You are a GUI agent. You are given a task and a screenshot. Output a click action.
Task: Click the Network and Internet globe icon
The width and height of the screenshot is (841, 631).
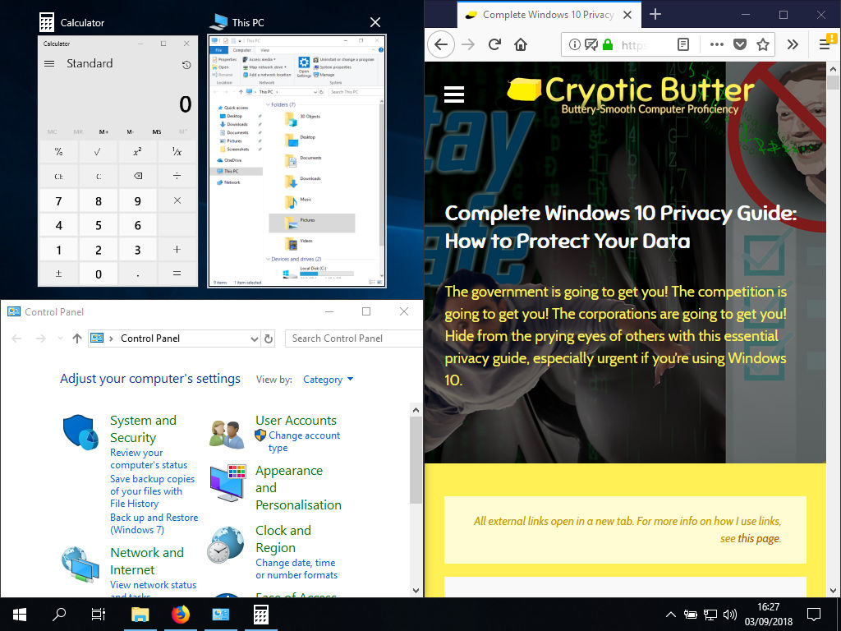tap(80, 564)
